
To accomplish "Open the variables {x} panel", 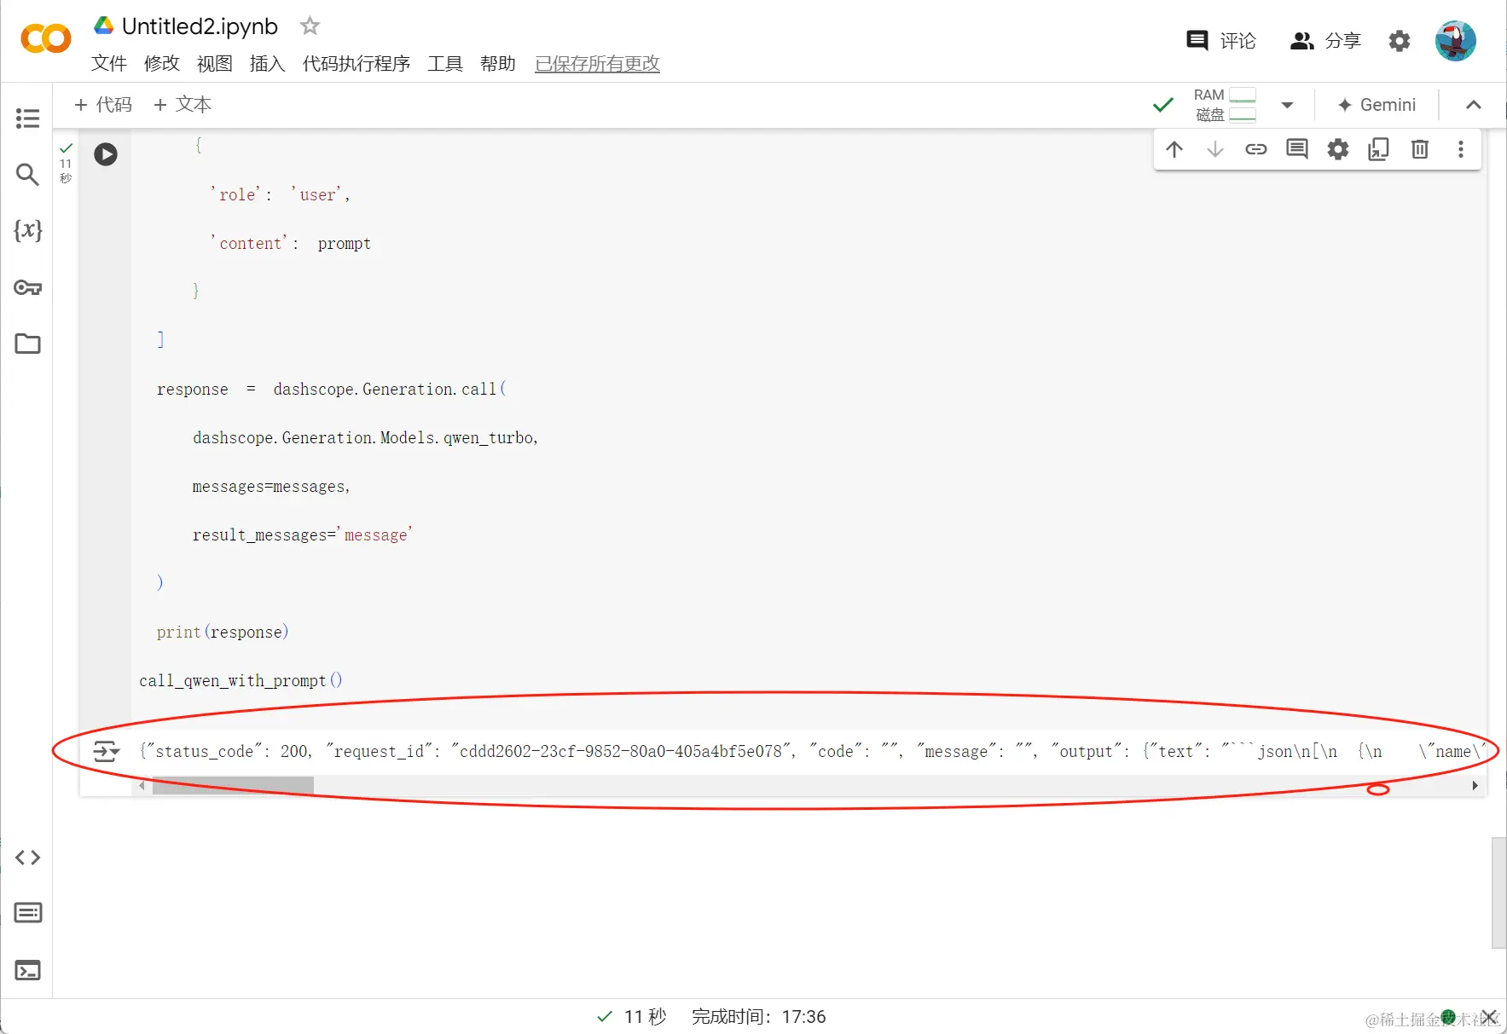I will point(27,230).
